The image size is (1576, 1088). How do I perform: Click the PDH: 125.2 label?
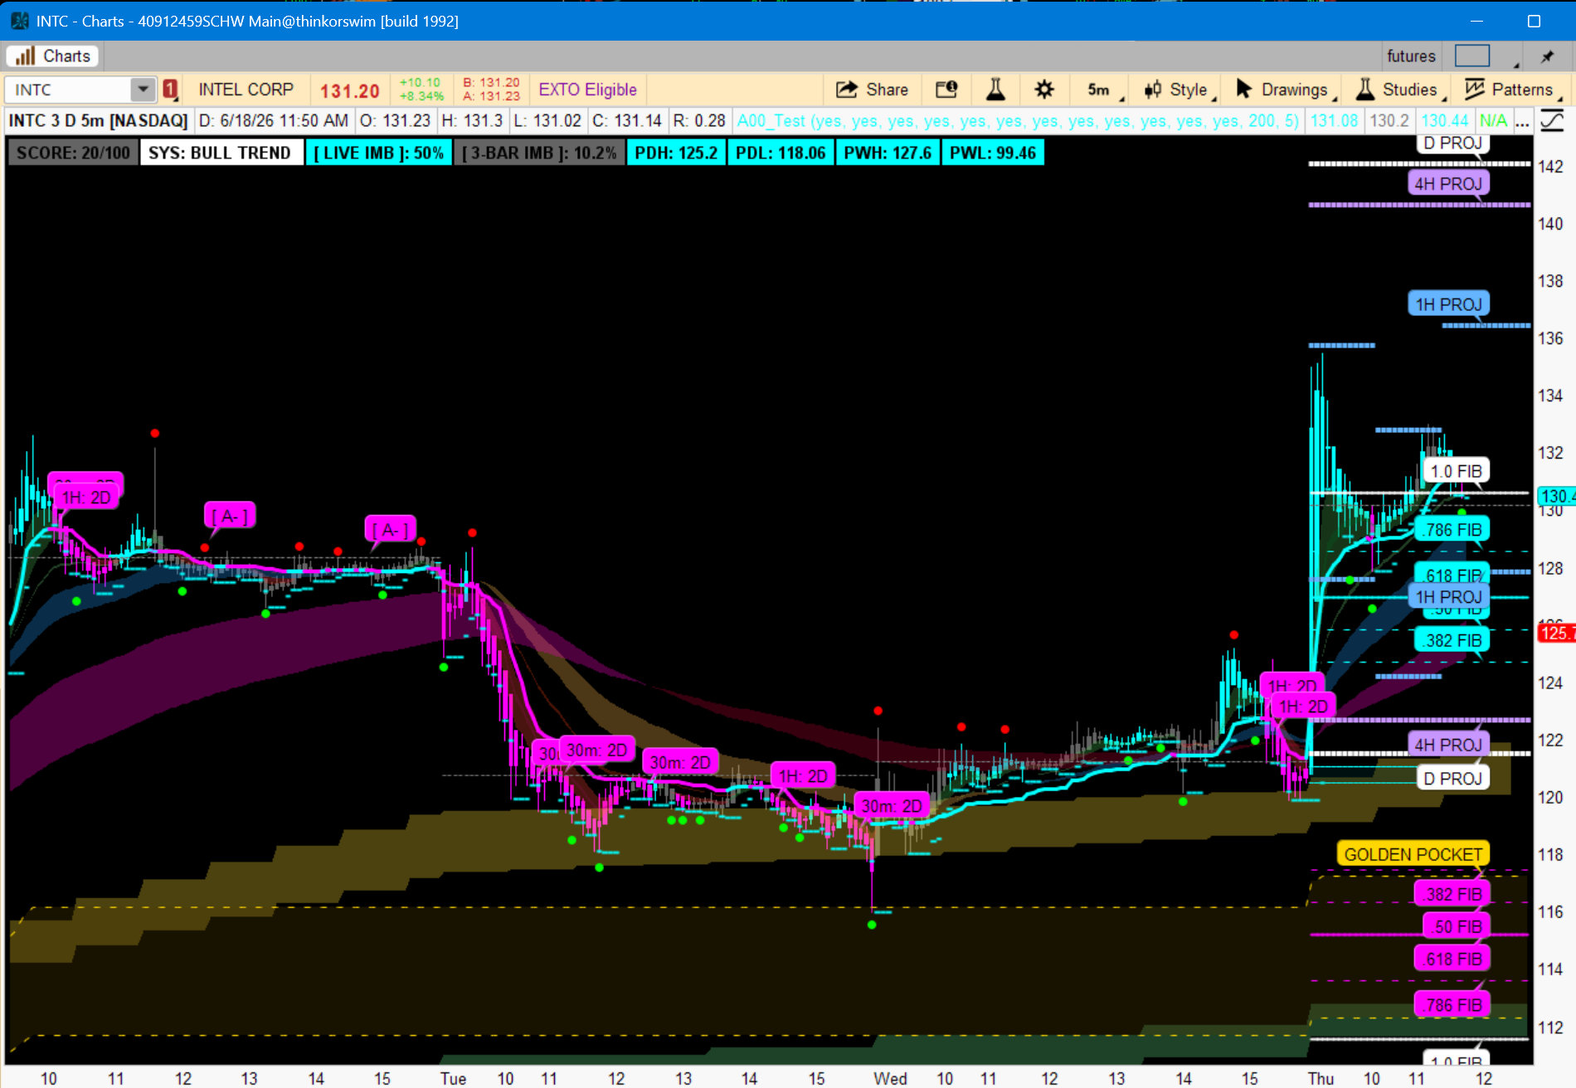676,153
